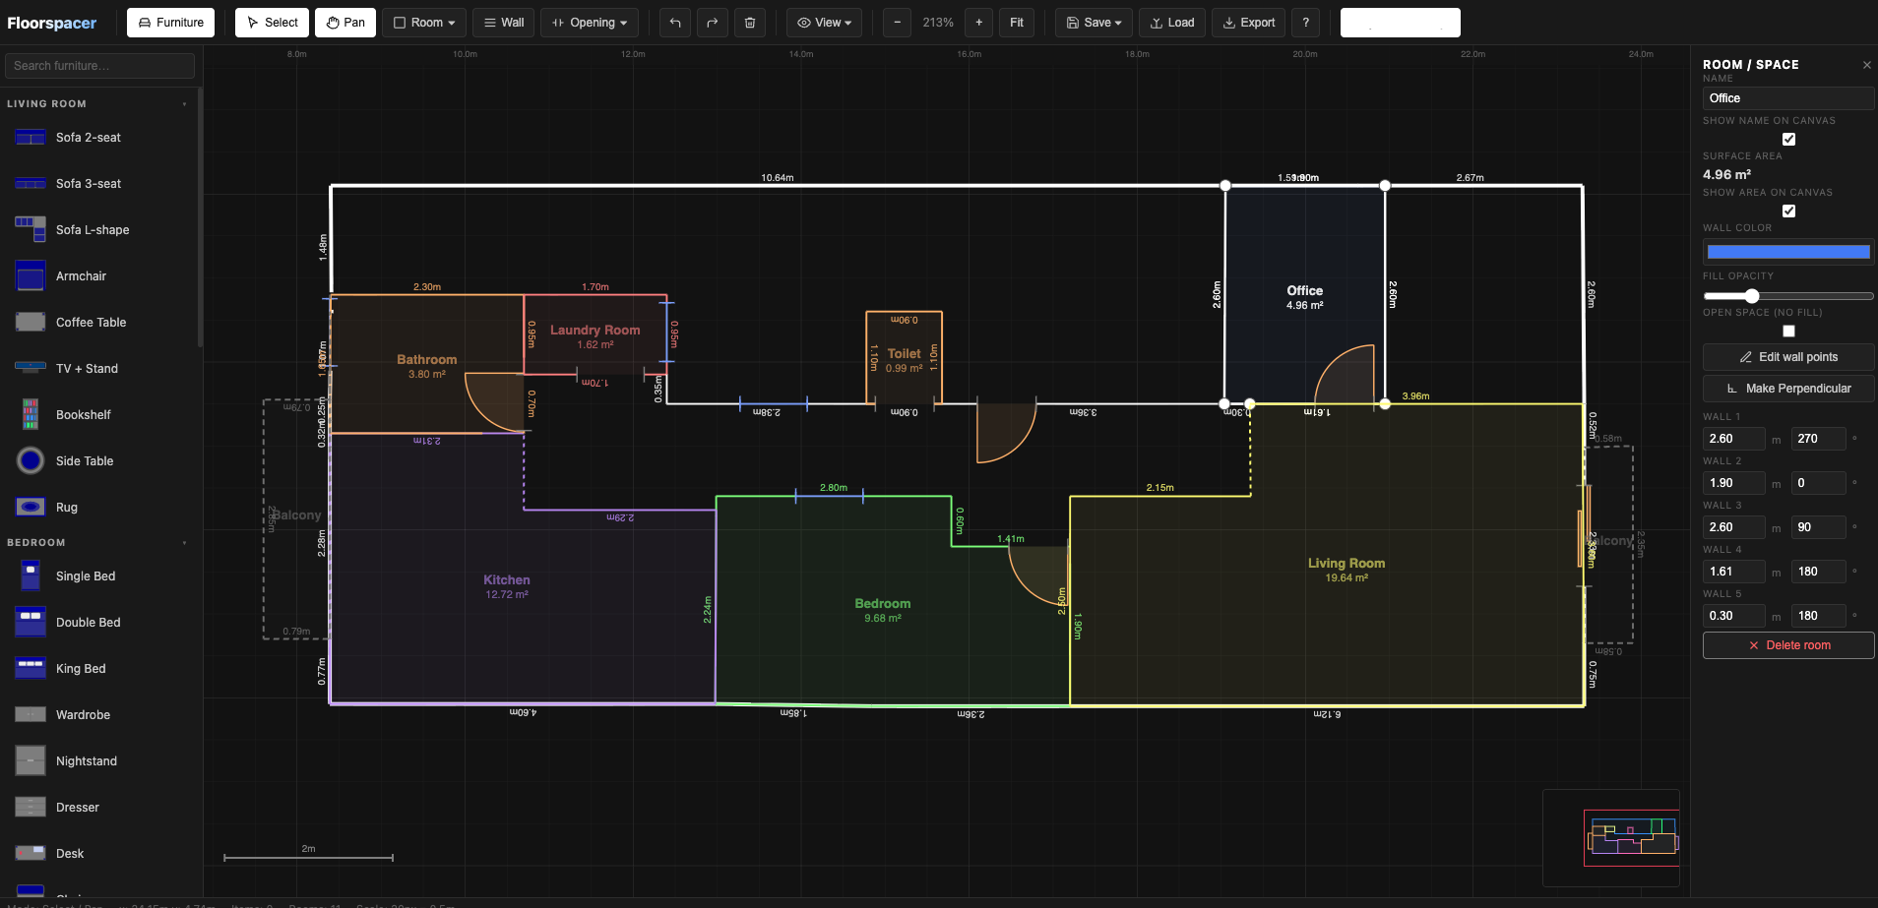Image resolution: width=1878 pixels, height=908 pixels.
Task: Activate the Wall drawing tool
Action: (x=504, y=23)
